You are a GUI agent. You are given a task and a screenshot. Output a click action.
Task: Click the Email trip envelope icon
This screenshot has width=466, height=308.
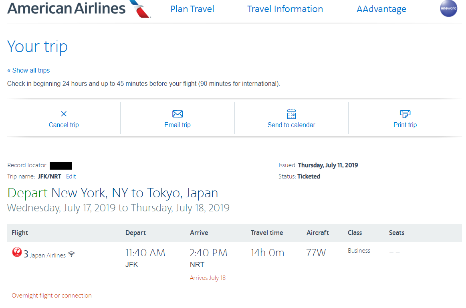pyautogui.click(x=178, y=114)
